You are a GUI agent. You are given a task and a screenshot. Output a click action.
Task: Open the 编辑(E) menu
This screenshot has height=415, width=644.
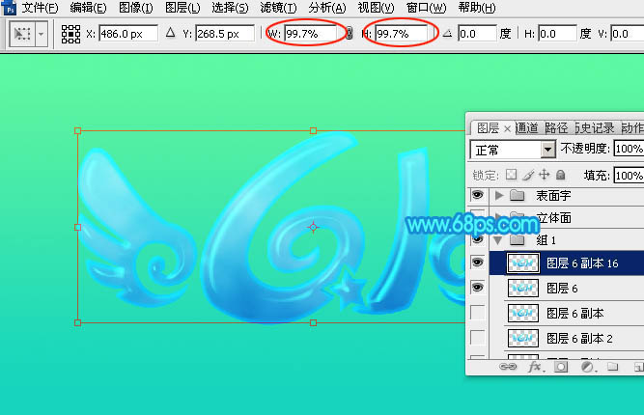[88, 8]
